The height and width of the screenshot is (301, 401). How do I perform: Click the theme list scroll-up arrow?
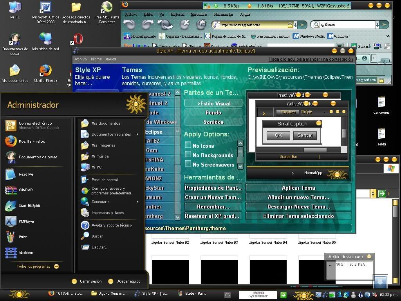(x=178, y=92)
